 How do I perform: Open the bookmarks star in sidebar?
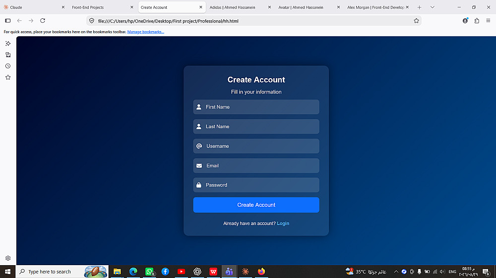(8, 77)
